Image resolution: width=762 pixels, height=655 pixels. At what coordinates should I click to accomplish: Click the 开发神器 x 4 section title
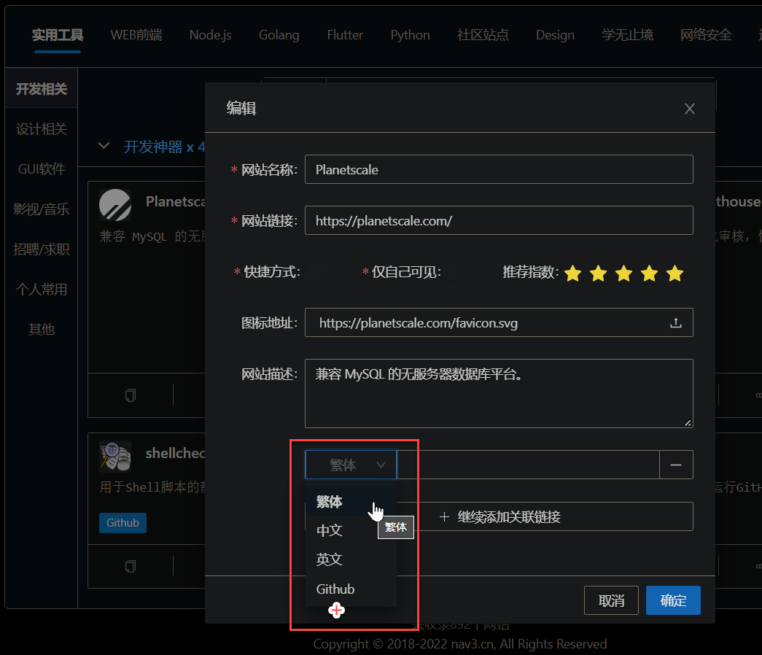(x=164, y=147)
